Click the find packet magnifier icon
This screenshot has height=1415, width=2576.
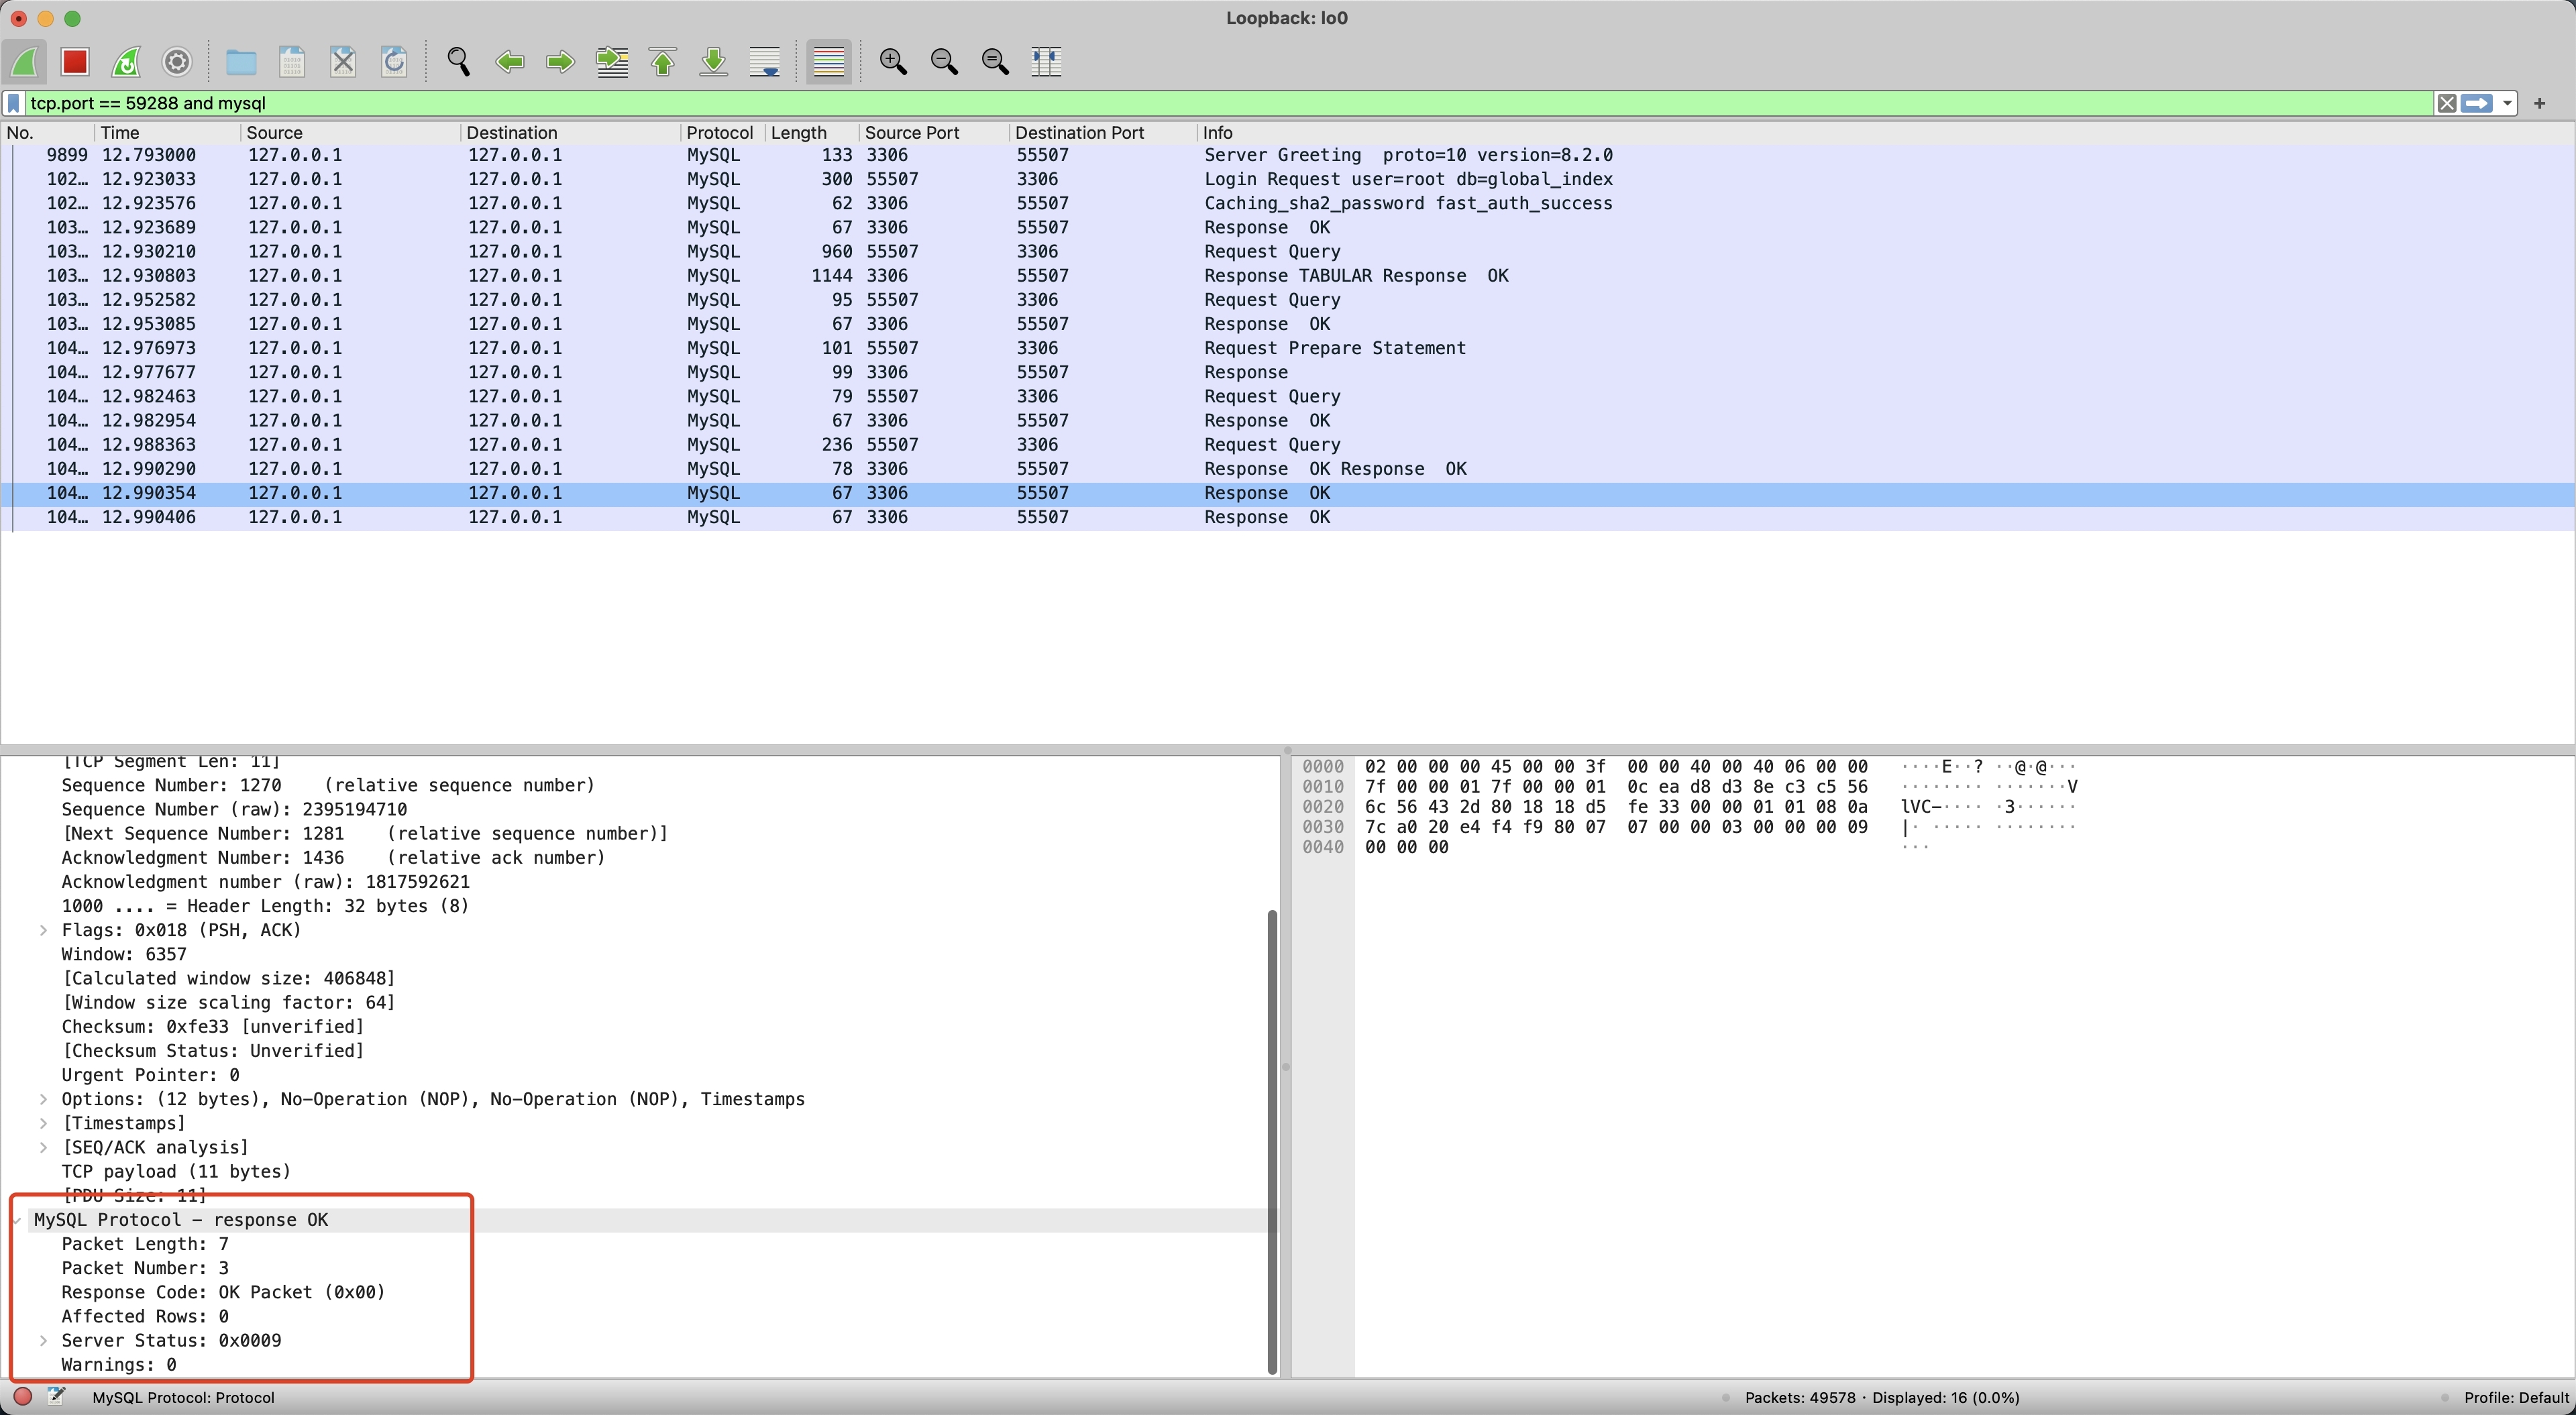coord(458,62)
